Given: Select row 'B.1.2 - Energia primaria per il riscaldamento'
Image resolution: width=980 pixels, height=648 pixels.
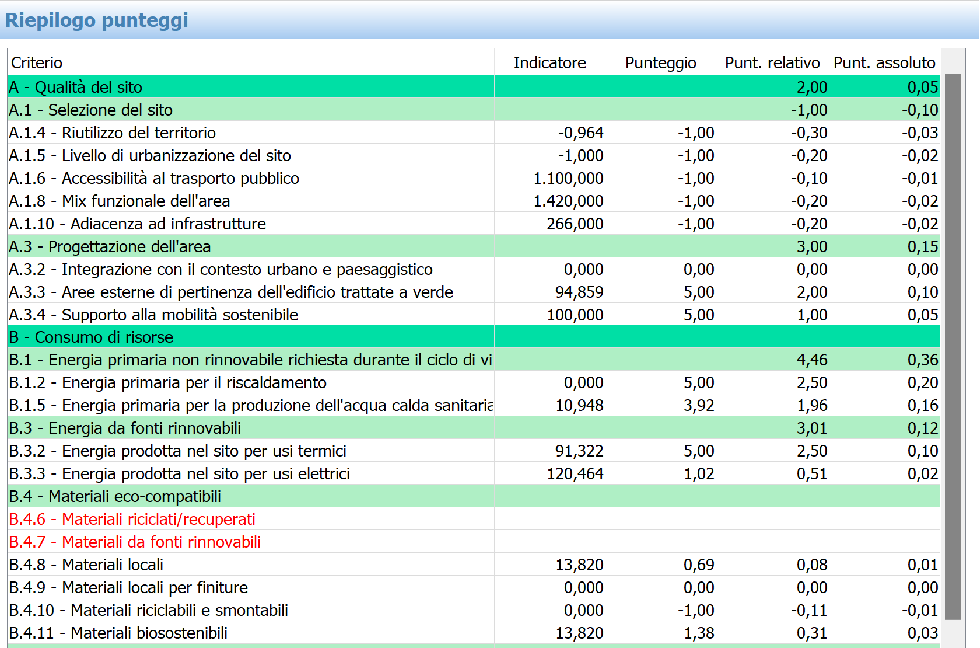Looking at the screenshot, I should tap(474, 382).
